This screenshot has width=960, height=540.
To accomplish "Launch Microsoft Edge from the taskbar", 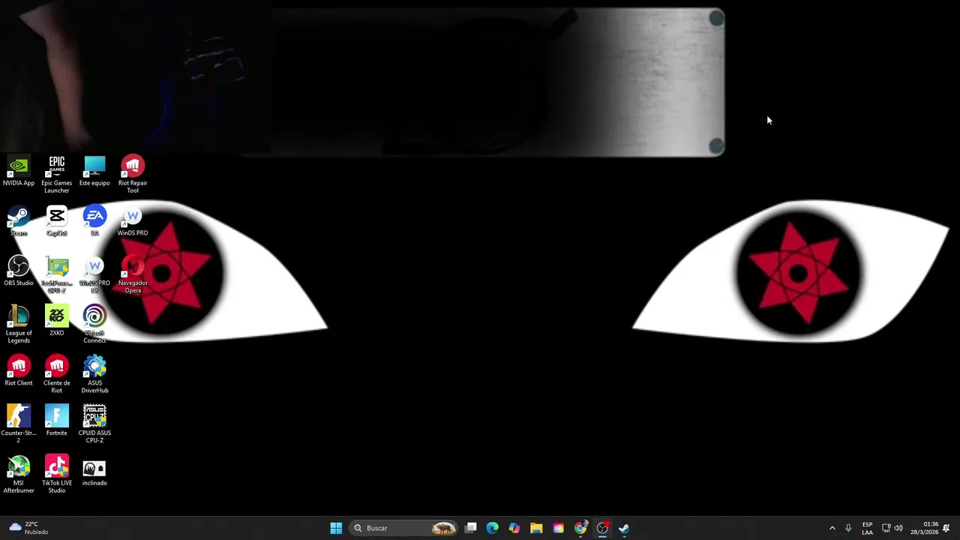I will click(x=492, y=528).
